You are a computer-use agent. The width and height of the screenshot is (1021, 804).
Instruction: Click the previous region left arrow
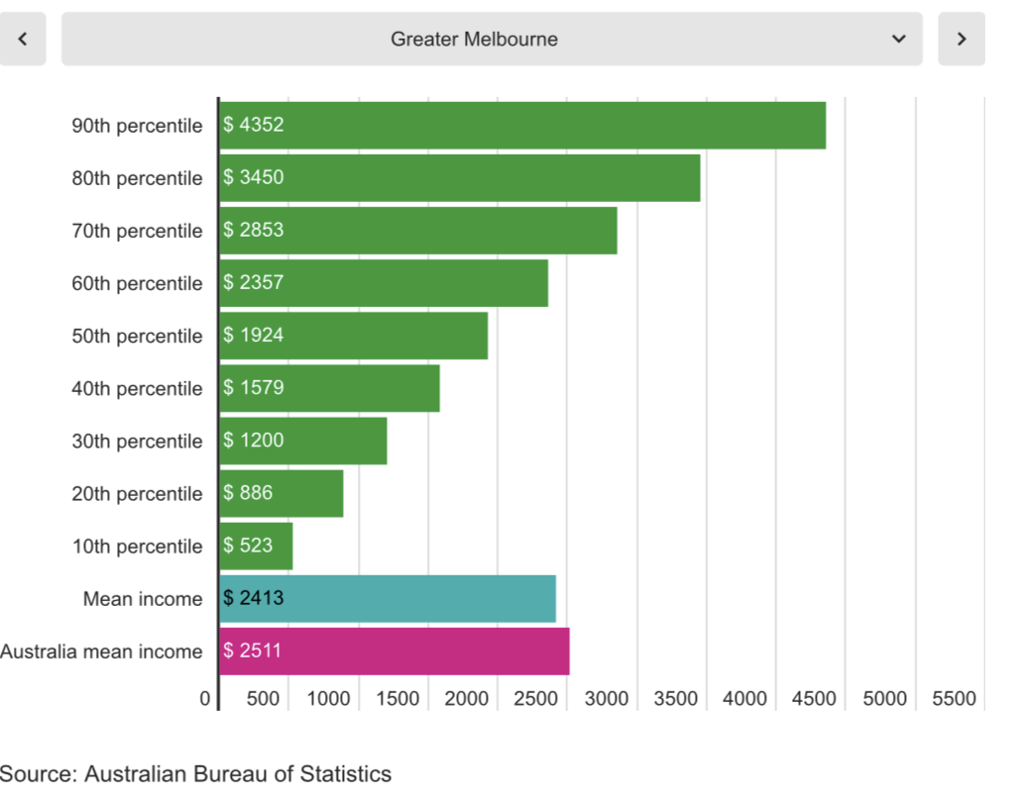(23, 40)
